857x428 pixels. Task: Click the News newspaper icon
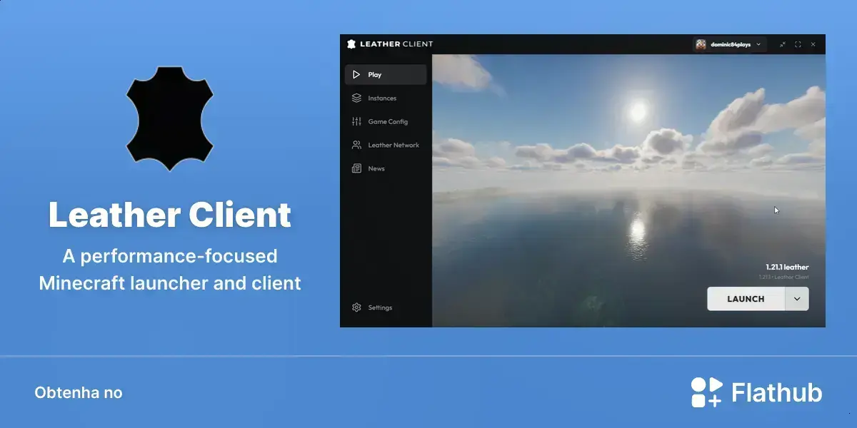[356, 169]
